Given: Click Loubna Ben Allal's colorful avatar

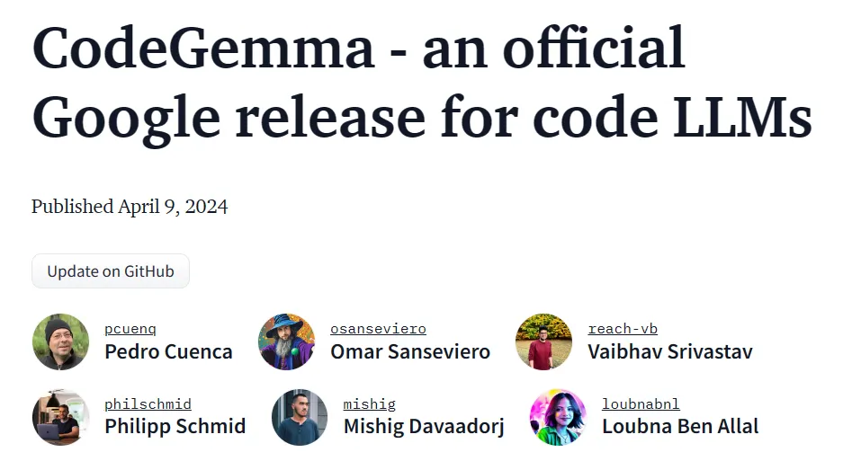Looking at the screenshot, I should [x=559, y=417].
